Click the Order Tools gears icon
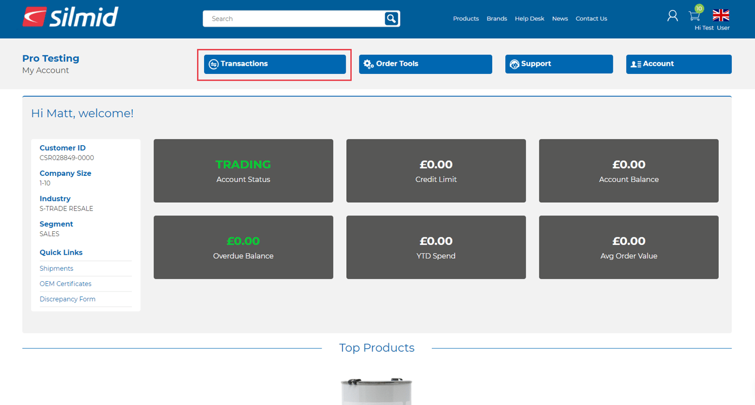Viewport: 755px width, 405px height. coord(369,64)
